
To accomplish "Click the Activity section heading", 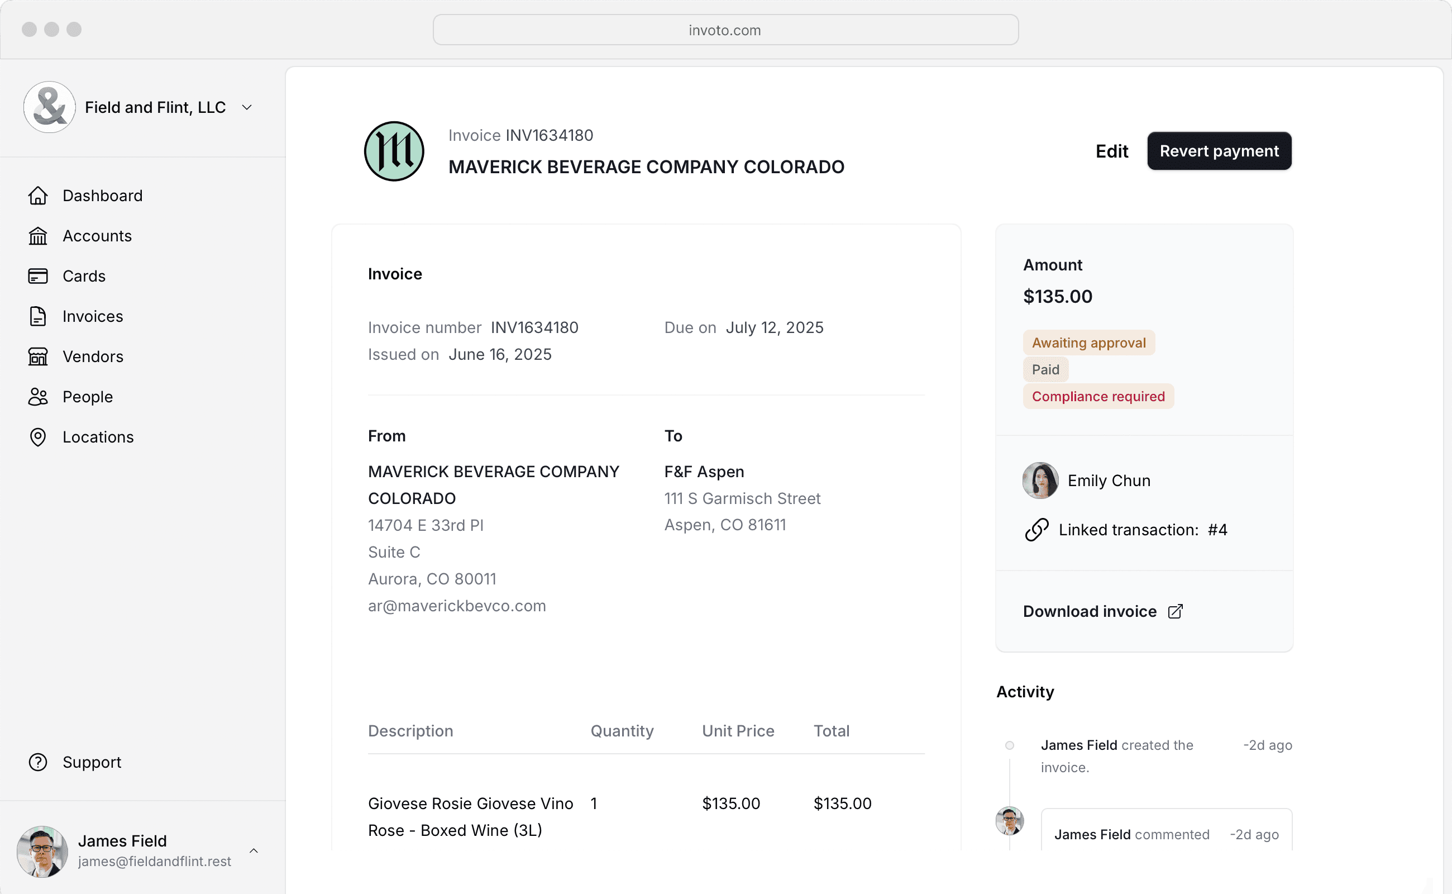I will click(1025, 692).
